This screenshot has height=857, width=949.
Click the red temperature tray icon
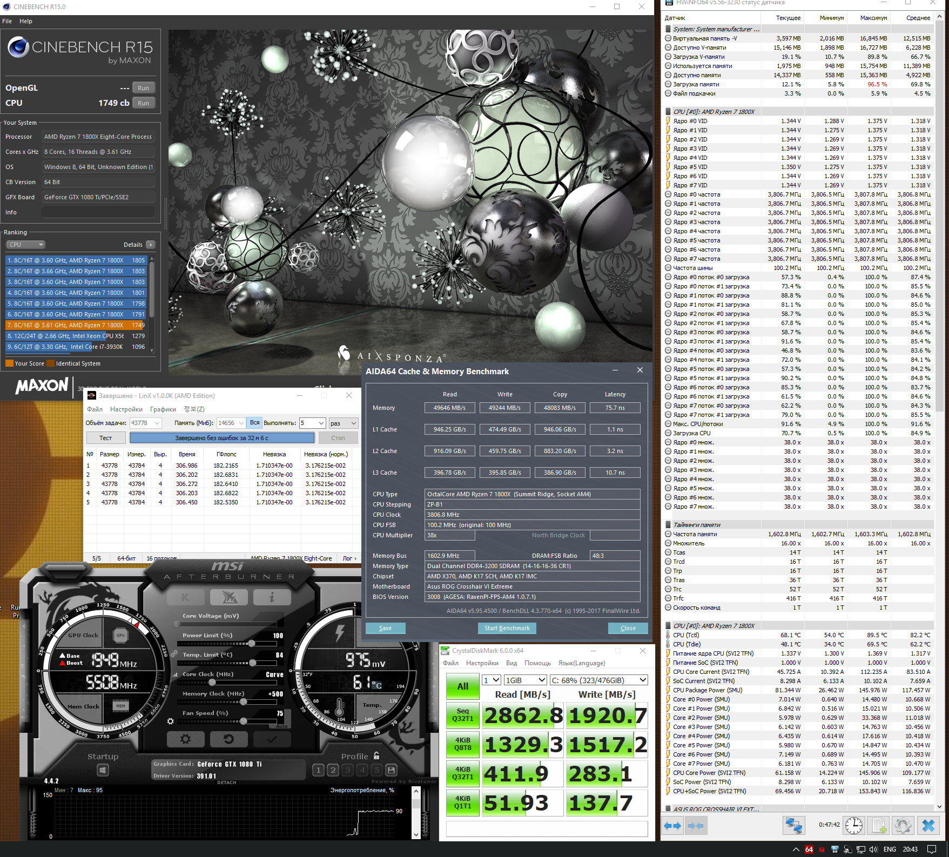[x=822, y=849]
